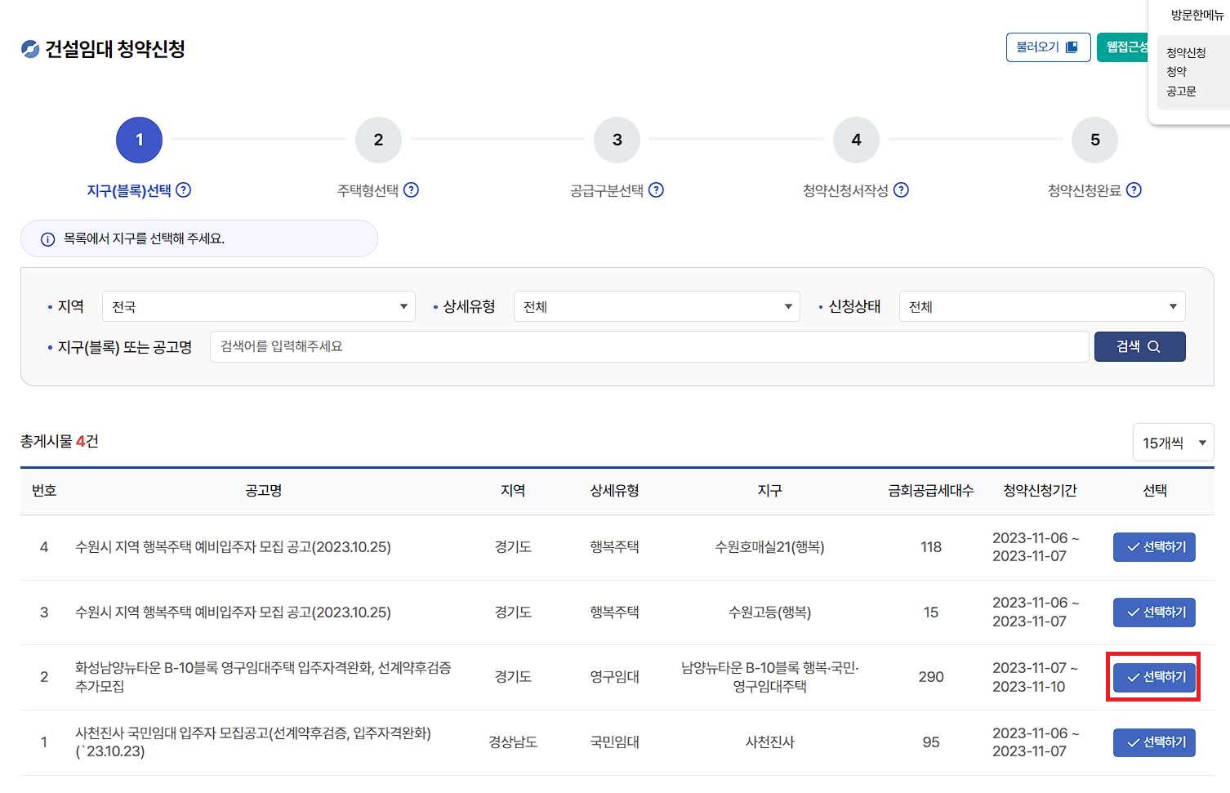This screenshot has height=793, width=1230.
Task: Select step 2 circle in progress bar
Action: click(378, 140)
